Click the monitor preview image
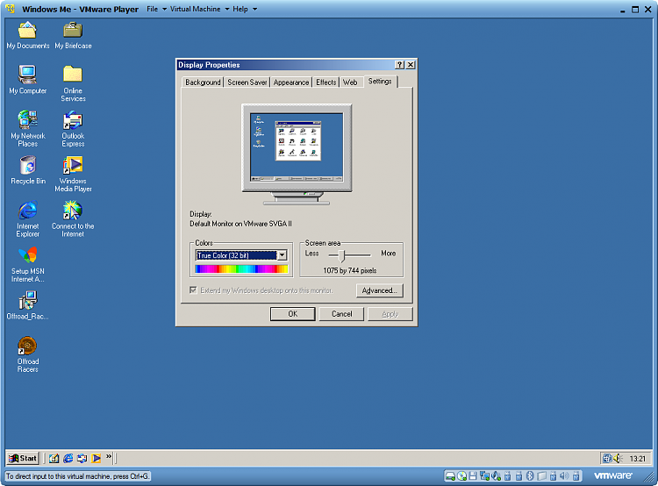This screenshot has height=486, width=658. tap(297, 154)
